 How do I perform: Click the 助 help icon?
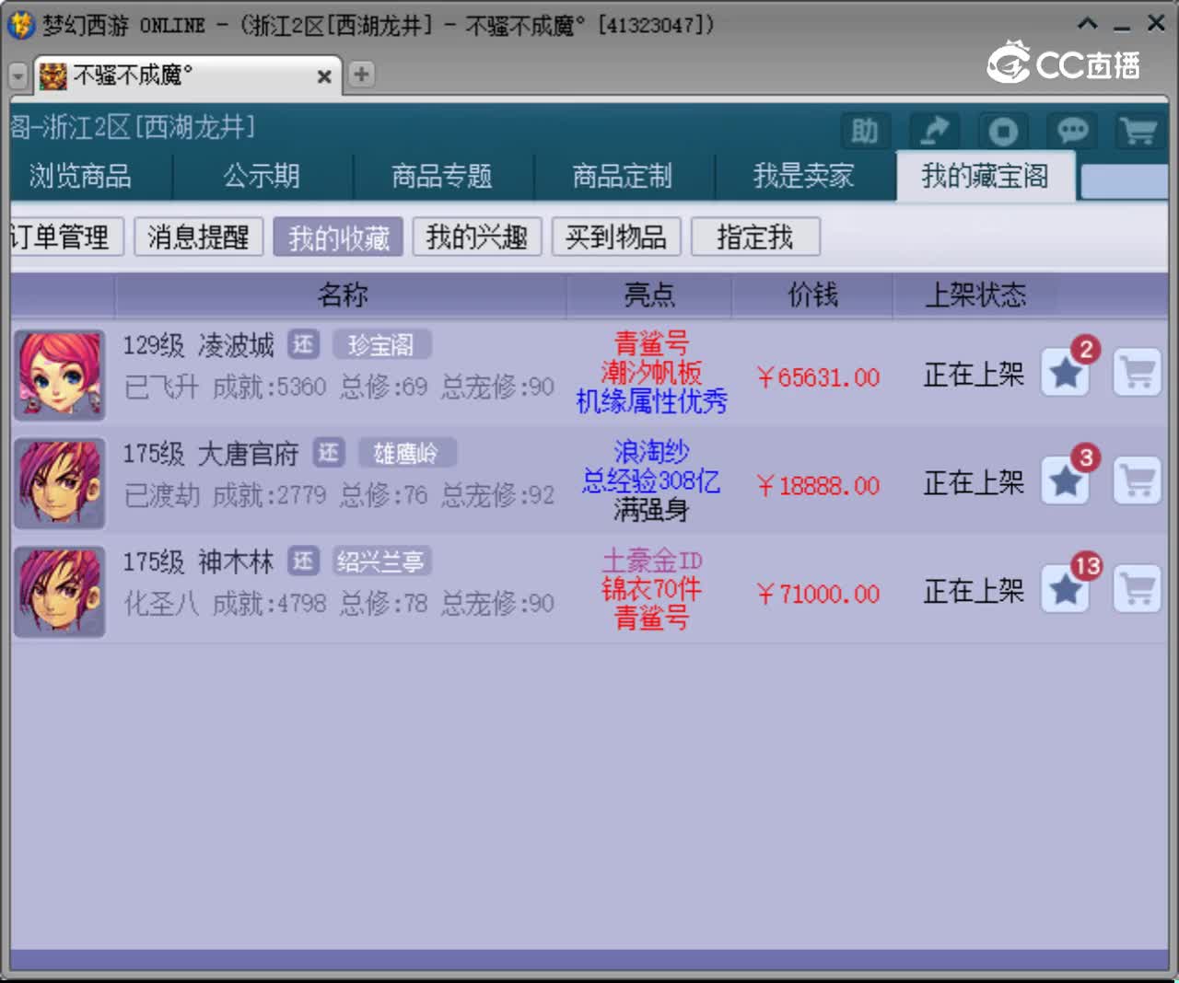click(865, 131)
